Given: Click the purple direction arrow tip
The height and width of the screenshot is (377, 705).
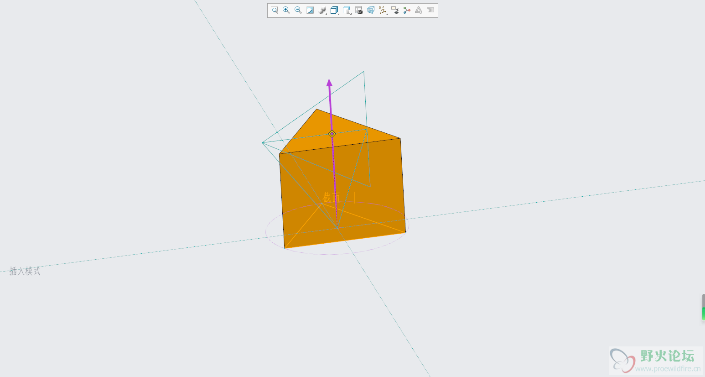Looking at the screenshot, I should tap(329, 83).
